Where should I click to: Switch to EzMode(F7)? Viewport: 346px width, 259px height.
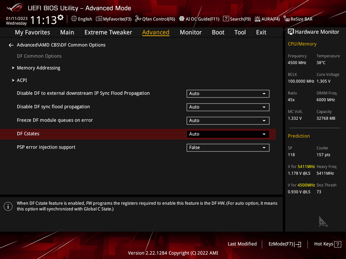pyautogui.click(x=285, y=244)
